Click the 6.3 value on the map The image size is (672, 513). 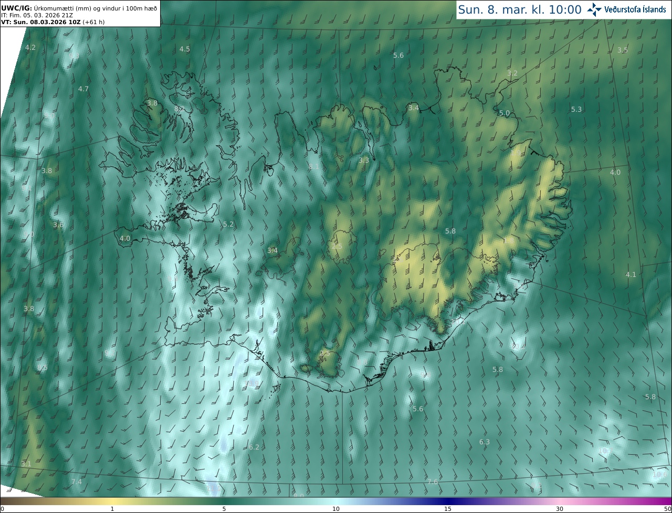pos(485,442)
